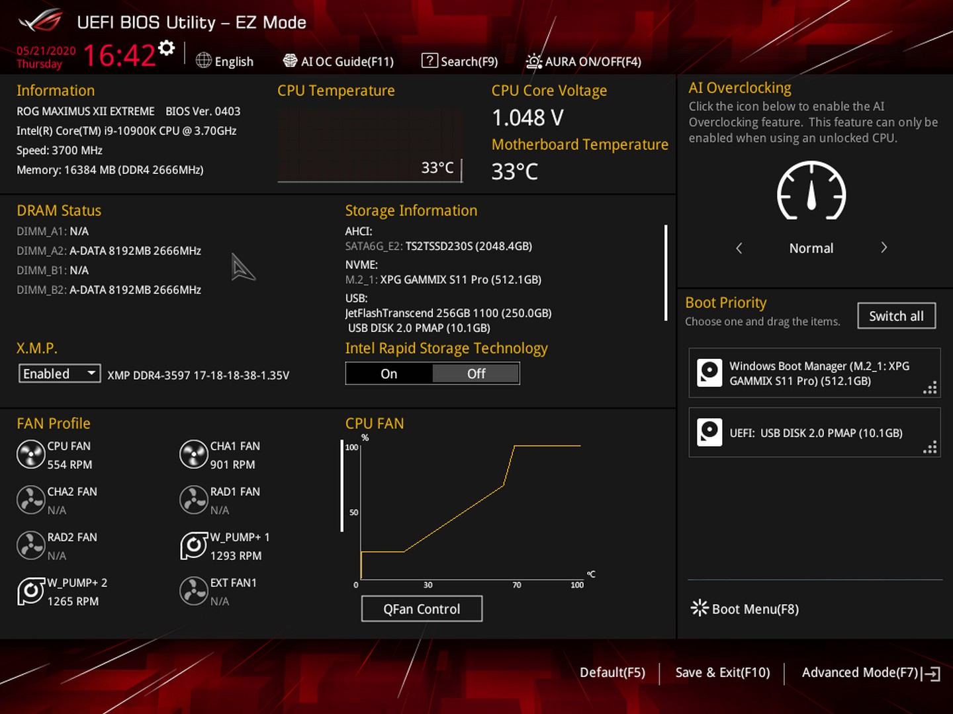This screenshot has width=953, height=714.
Task: Click the Advanced Mode exit arrow icon
Action: tap(931, 673)
